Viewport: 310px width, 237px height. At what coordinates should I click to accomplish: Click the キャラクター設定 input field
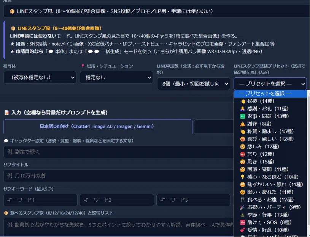pos(119,152)
